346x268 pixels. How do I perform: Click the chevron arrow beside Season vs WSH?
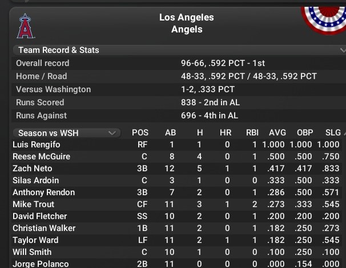point(112,133)
